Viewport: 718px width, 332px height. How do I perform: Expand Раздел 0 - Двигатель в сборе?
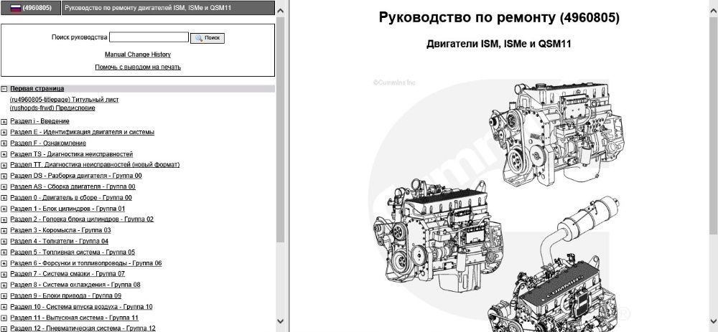click(x=4, y=198)
